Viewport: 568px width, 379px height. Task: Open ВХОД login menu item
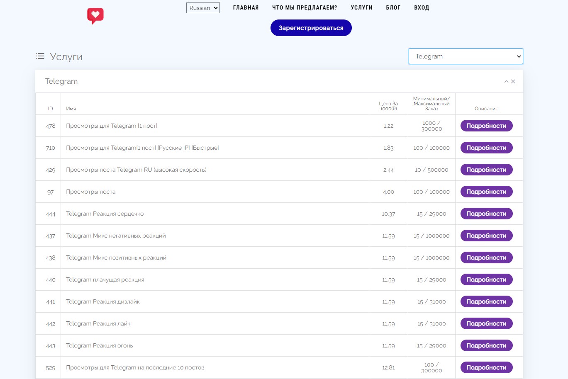[422, 8]
